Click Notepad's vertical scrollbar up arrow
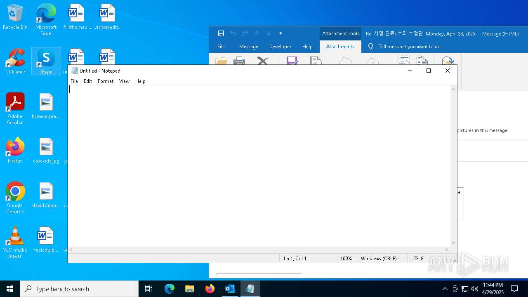The width and height of the screenshot is (528, 297). (454, 89)
